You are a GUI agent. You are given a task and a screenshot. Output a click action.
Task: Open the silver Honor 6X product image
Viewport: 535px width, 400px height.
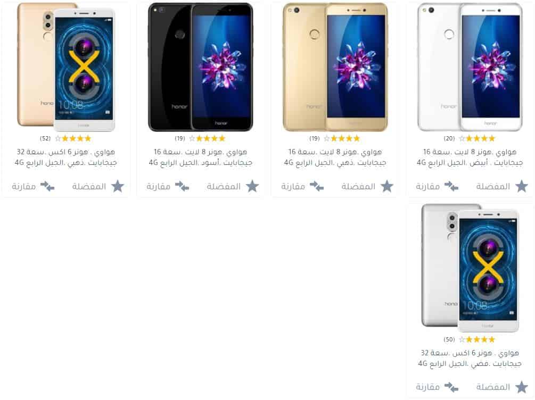470,268
